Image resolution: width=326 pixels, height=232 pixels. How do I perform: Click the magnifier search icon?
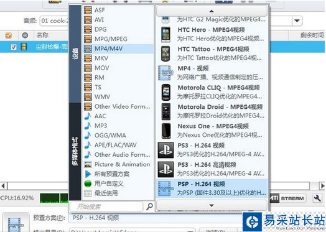pos(149,206)
